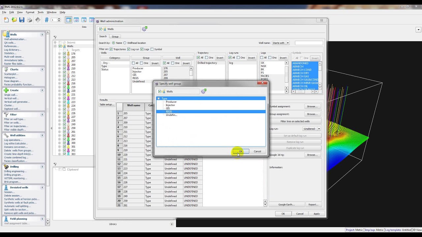Confirm with OK in Specify well group
This screenshot has height=237, width=422.
(241, 151)
